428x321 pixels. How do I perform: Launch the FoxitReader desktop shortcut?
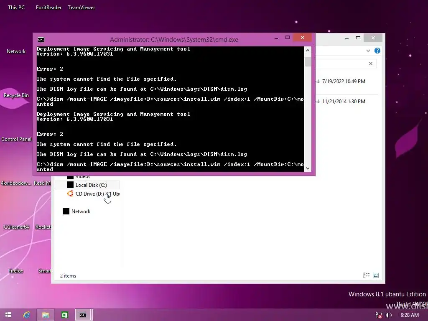point(48,8)
